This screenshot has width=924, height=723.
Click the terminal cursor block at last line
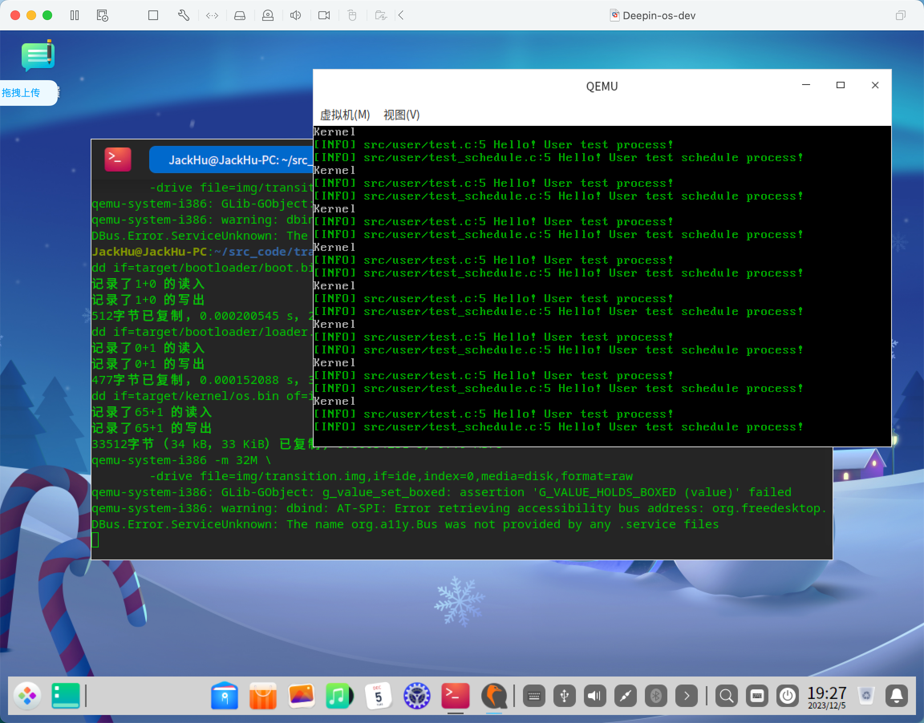click(x=95, y=540)
